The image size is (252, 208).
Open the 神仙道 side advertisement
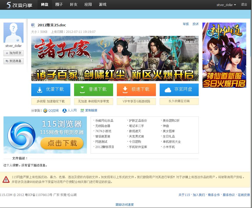(x=224, y=55)
